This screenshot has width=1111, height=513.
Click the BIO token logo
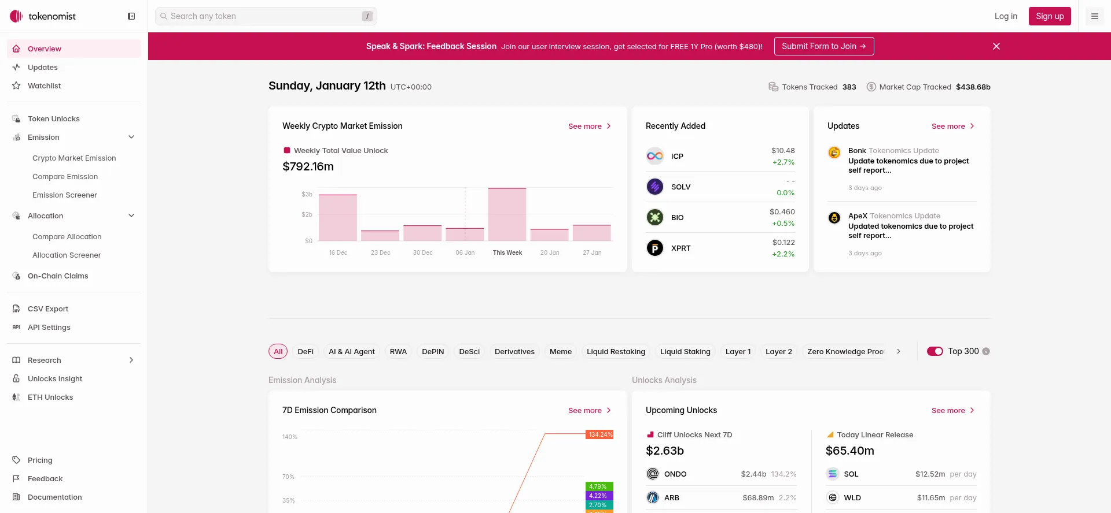pos(655,217)
